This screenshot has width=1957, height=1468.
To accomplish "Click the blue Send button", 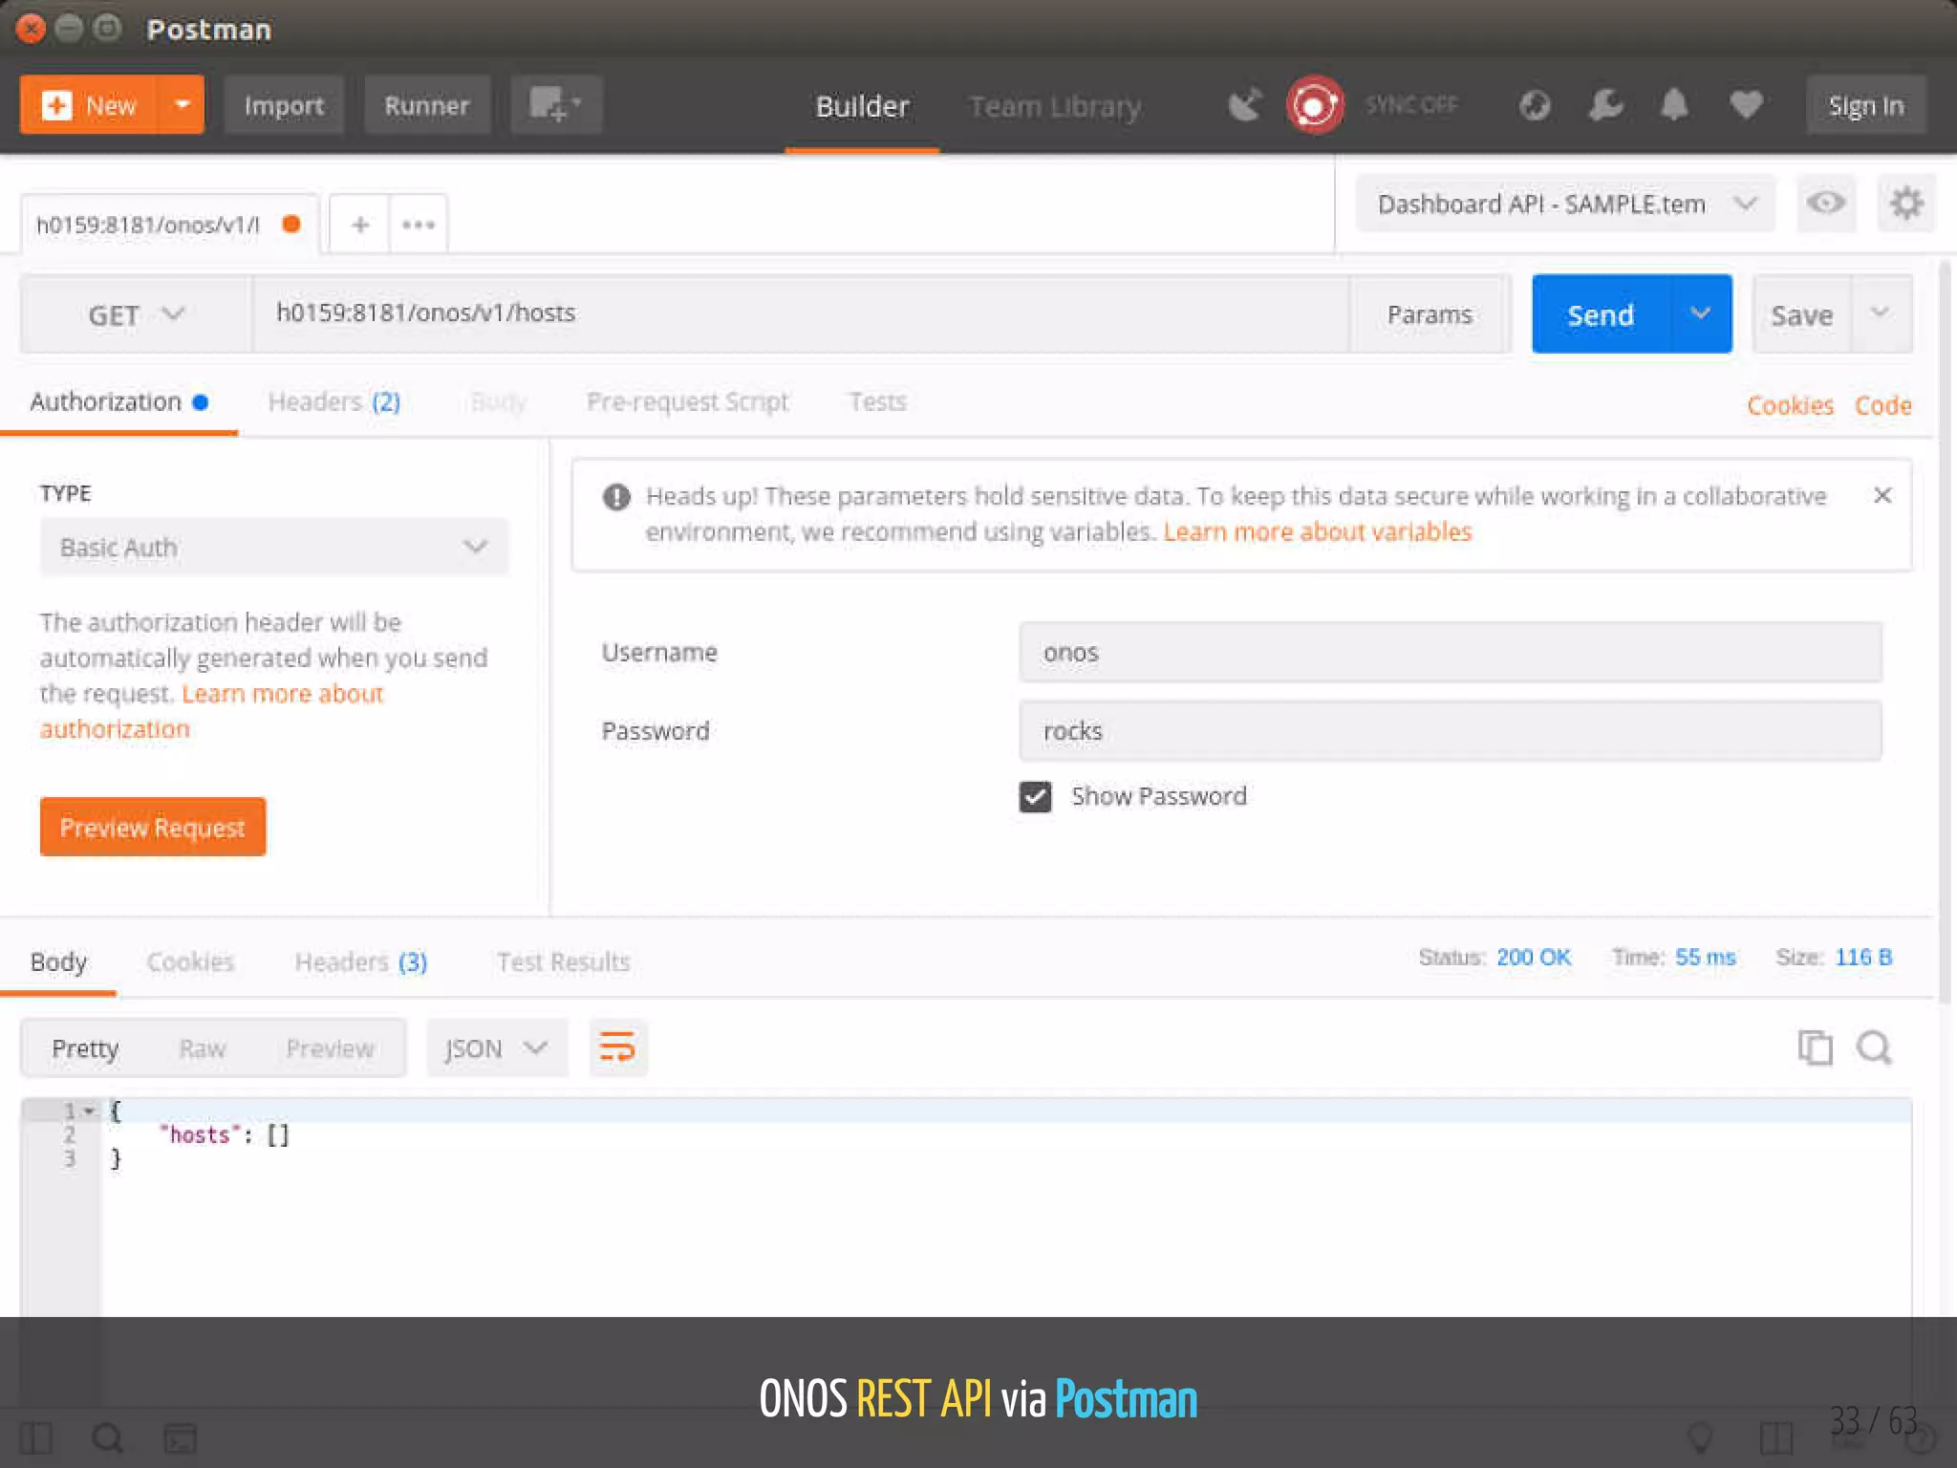I will coord(1602,314).
